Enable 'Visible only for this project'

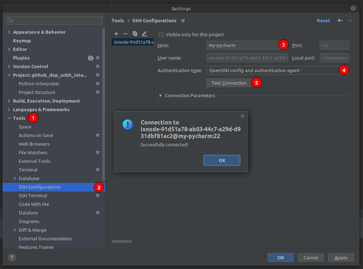tap(161, 34)
